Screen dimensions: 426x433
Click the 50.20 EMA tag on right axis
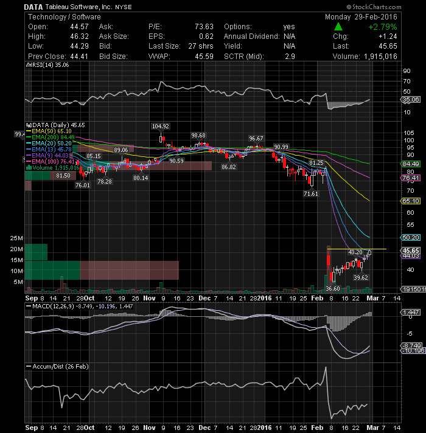tap(411, 238)
